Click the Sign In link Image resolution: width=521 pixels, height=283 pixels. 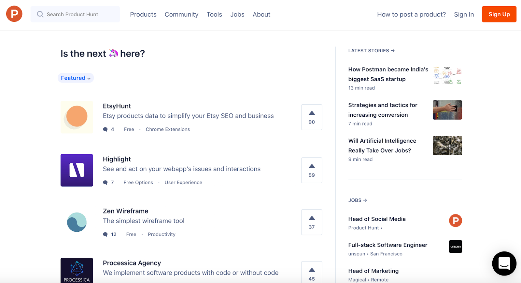(464, 14)
